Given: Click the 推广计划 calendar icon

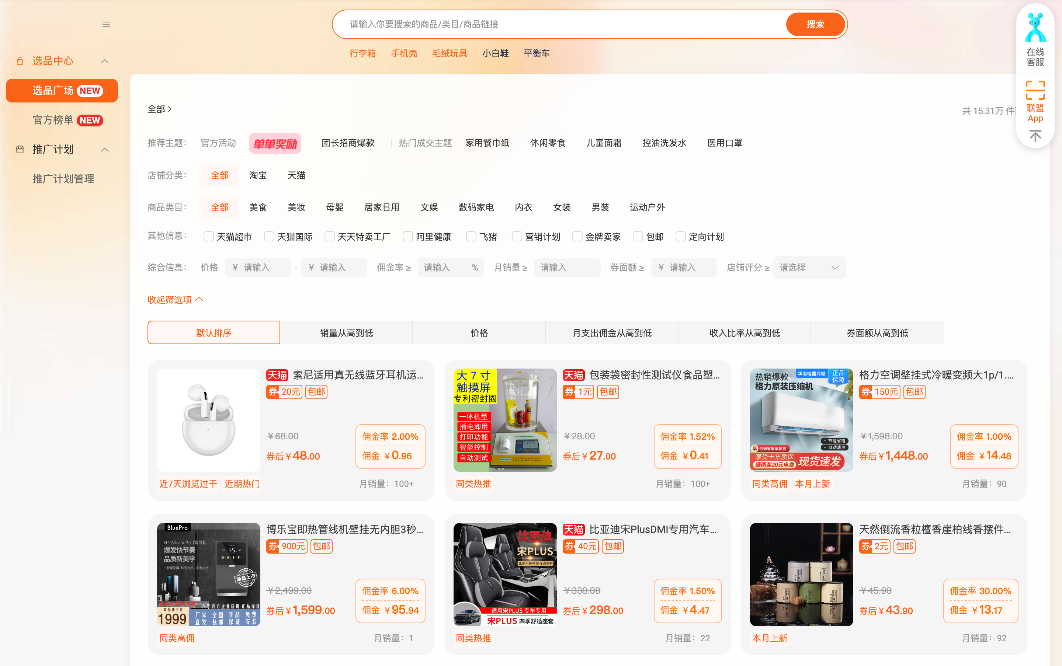Looking at the screenshot, I should pyautogui.click(x=20, y=149).
